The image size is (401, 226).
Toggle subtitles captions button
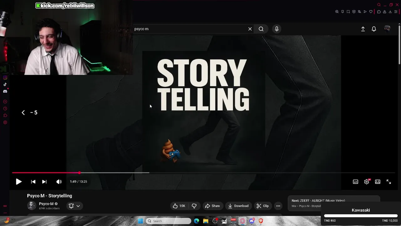pyautogui.click(x=355, y=182)
